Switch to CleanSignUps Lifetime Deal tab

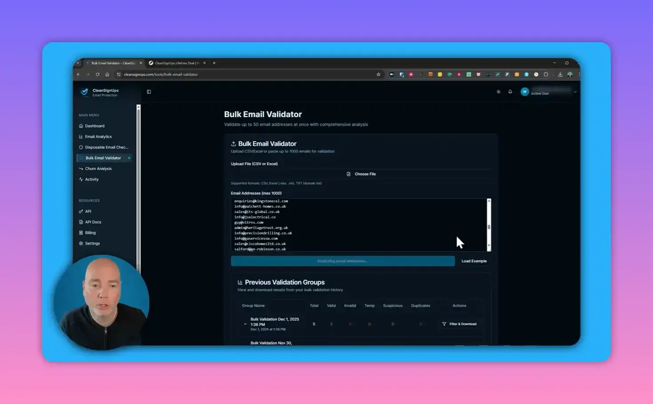click(x=176, y=63)
